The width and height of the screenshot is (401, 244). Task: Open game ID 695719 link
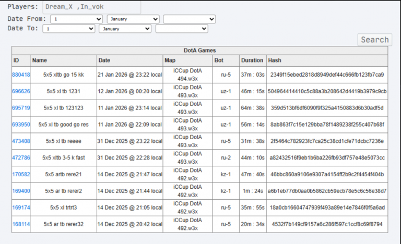(x=21, y=108)
